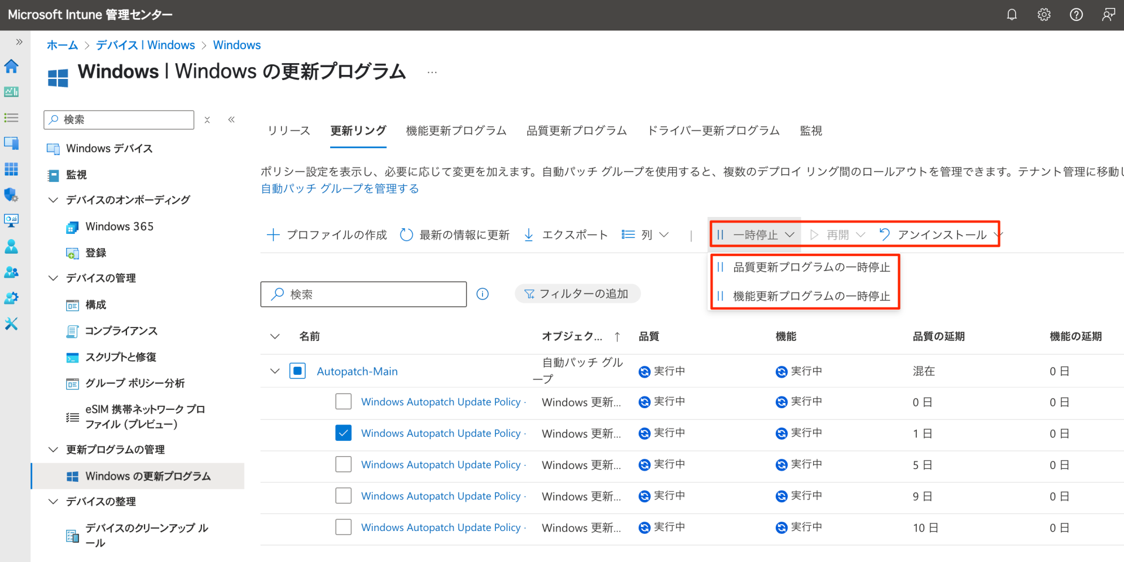Check the first Windows Autopatch Update Policy row

344,402
